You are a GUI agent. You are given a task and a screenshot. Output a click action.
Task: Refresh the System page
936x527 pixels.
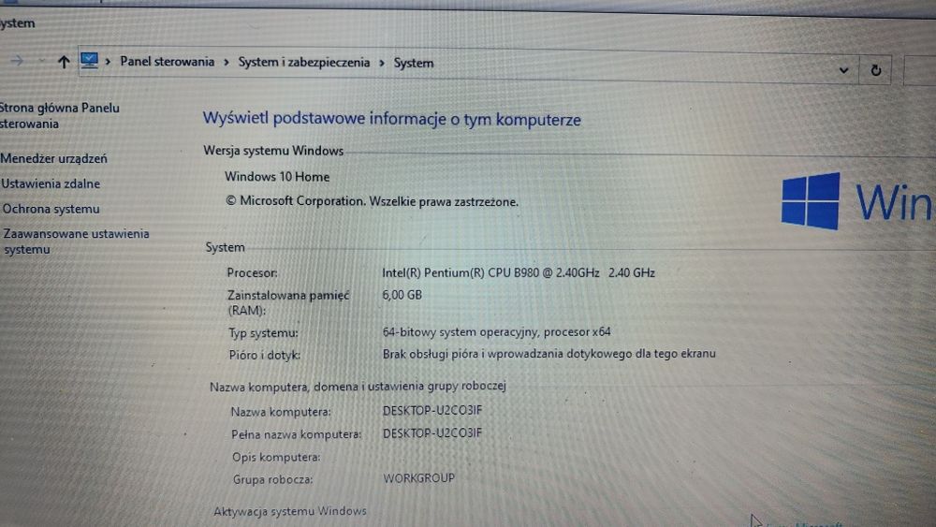click(x=876, y=70)
